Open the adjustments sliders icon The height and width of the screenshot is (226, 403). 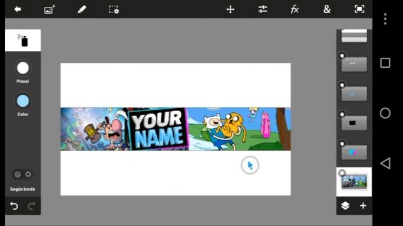click(263, 10)
